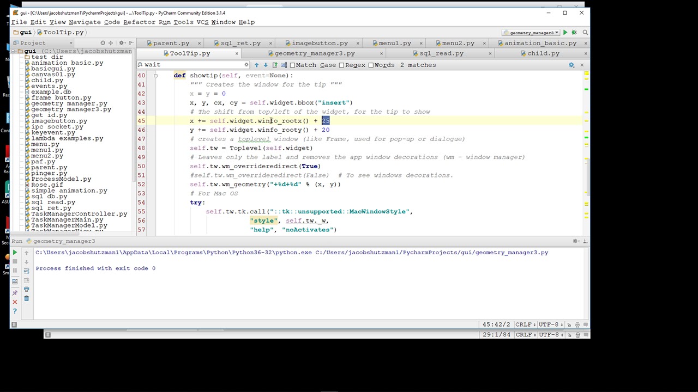
Task: Open the Navigate menu
Action: 85,22
